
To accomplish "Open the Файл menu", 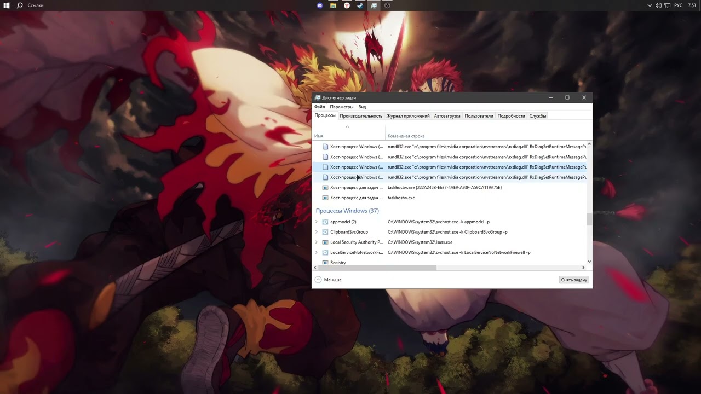I will click(x=319, y=107).
